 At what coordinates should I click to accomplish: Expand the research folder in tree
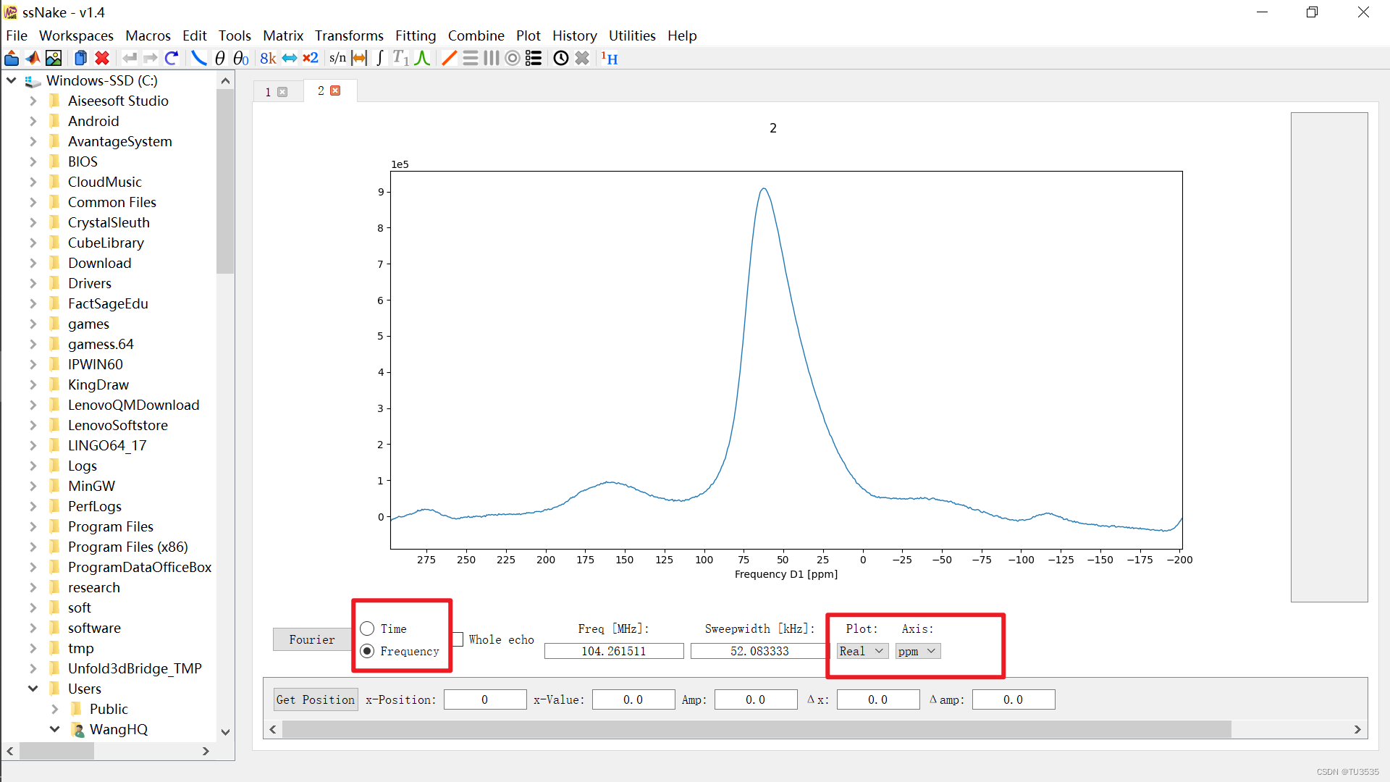[33, 587]
